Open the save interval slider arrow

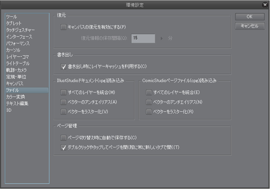(162, 38)
